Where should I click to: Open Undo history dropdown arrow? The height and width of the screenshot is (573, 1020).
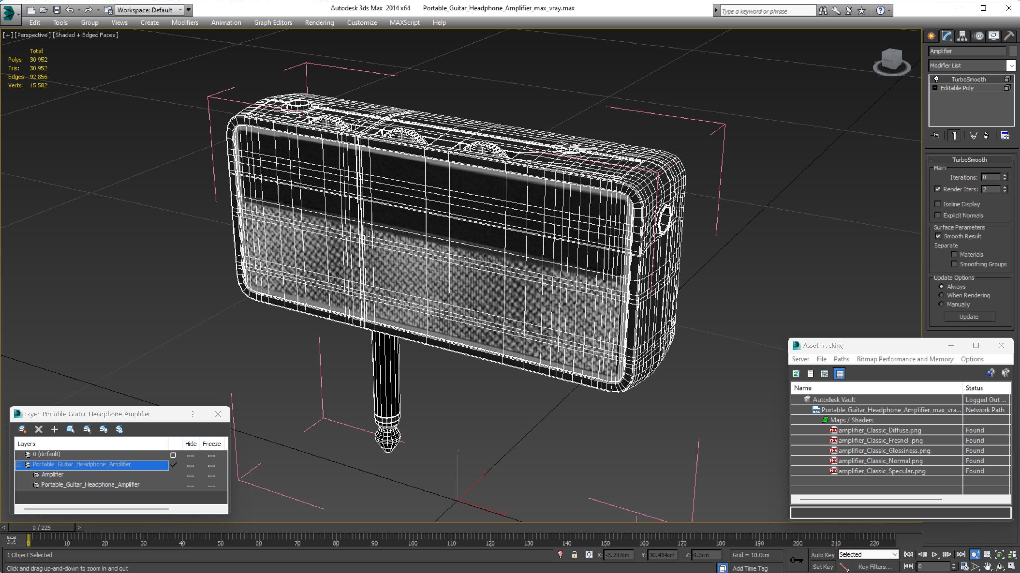(x=79, y=10)
